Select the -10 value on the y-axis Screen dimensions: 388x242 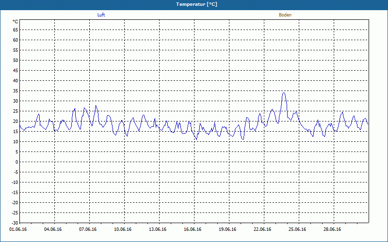[15, 182]
